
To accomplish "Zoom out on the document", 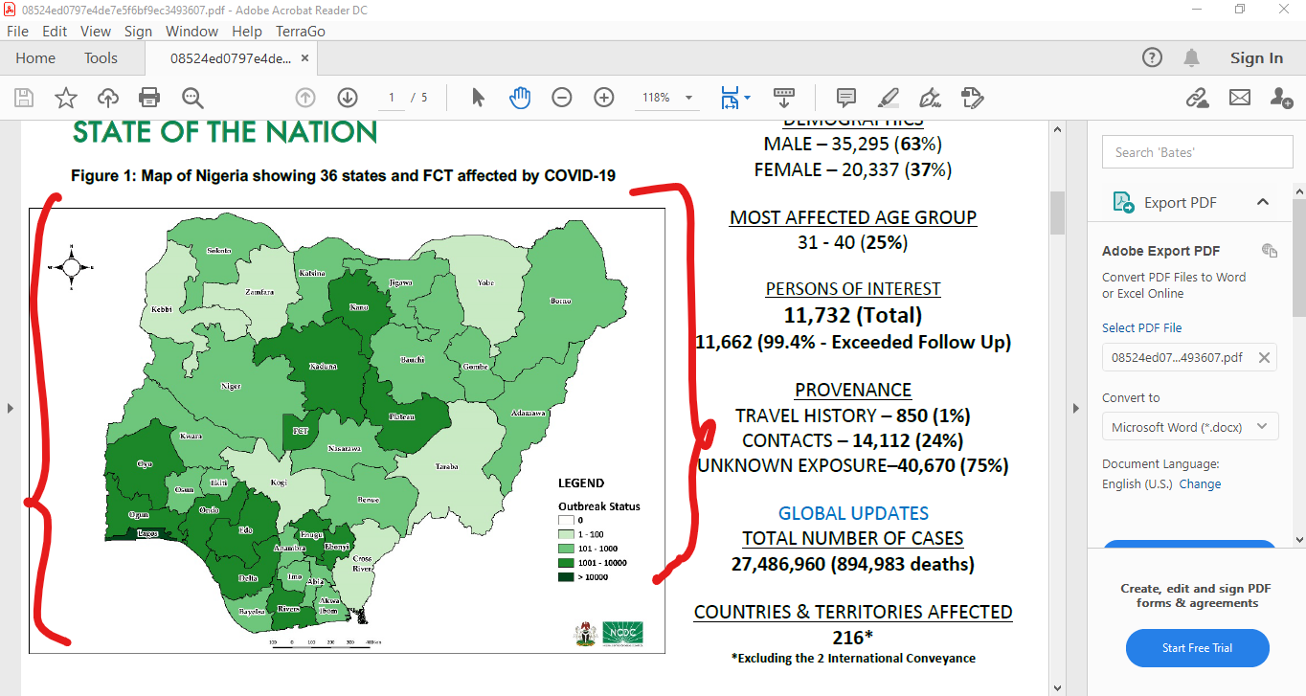I will [x=561, y=98].
